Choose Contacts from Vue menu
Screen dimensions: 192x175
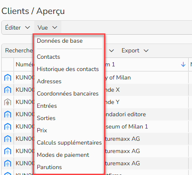tap(69, 57)
